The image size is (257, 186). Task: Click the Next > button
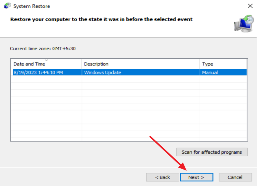[x=197, y=177]
